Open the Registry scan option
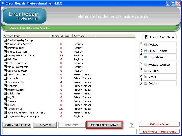 160,45
